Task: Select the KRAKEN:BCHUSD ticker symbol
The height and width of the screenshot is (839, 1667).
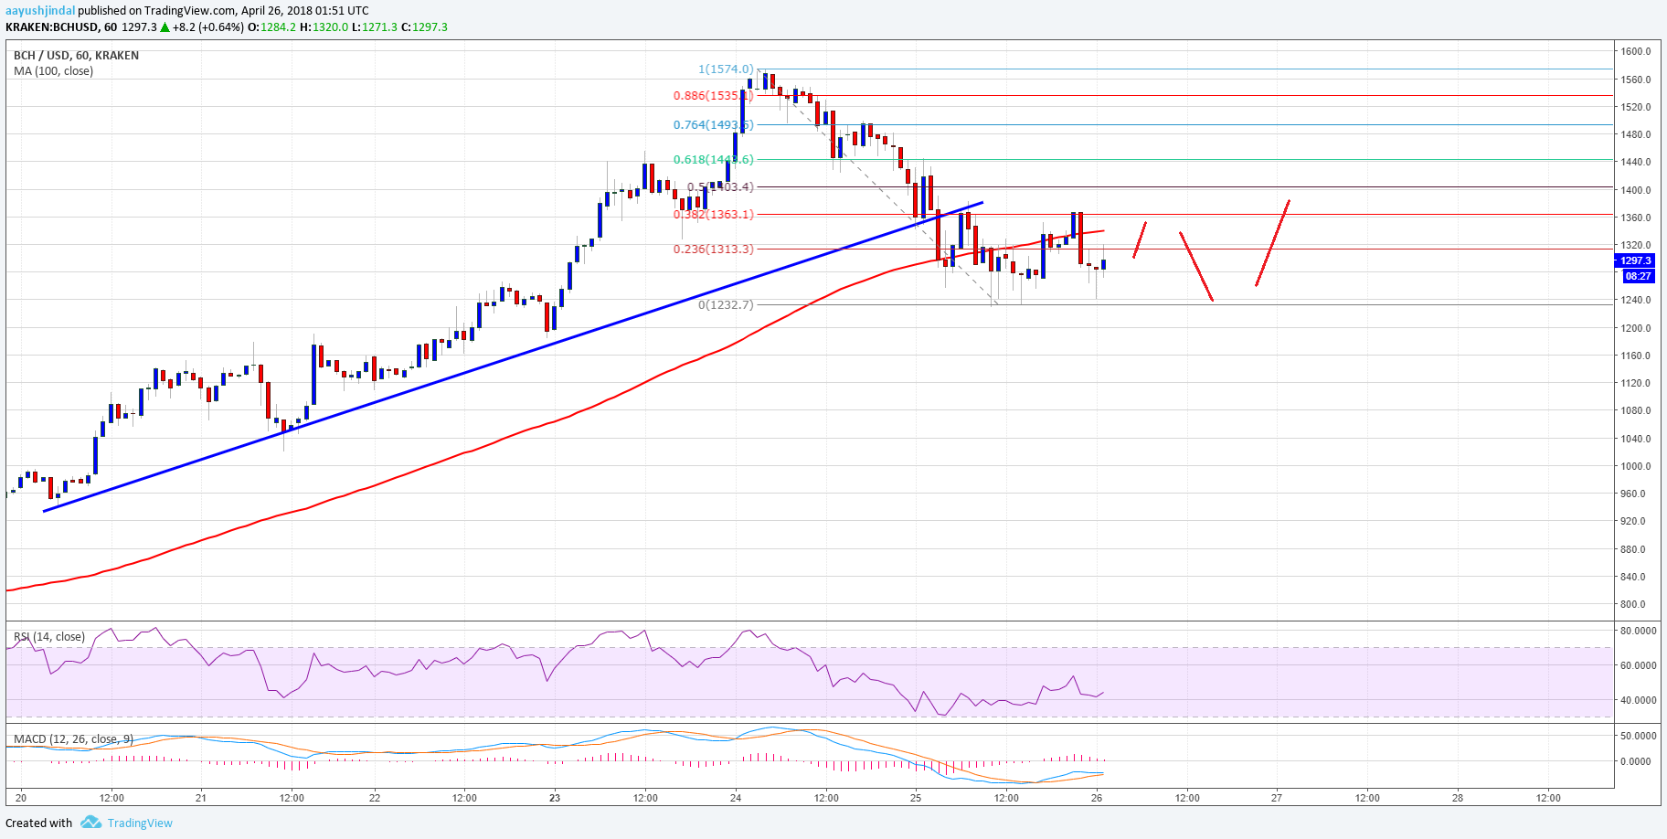Action: (55, 27)
